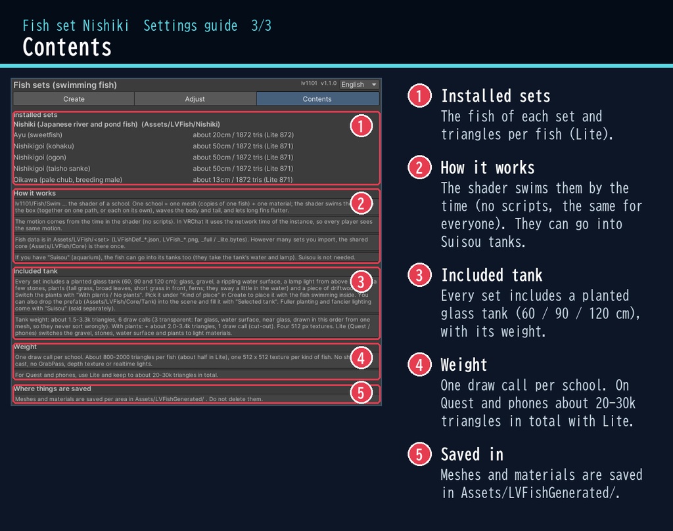Click the "Fish sets (swimming fish)" window title

(65, 85)
